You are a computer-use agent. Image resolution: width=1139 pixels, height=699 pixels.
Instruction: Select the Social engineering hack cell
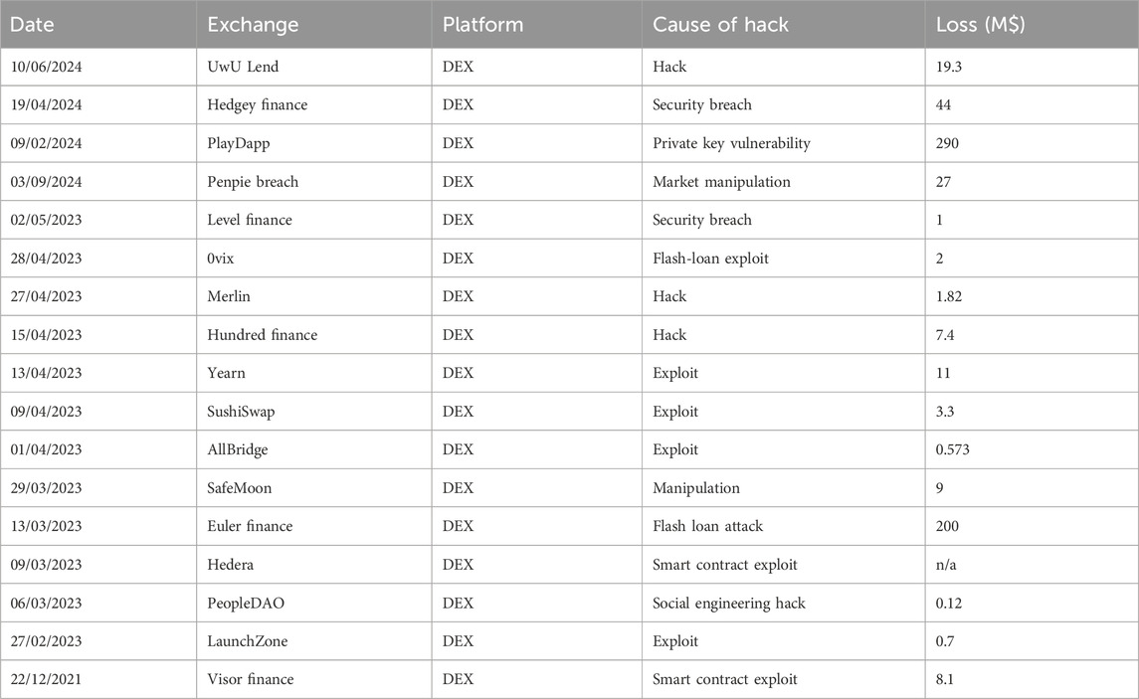click(729, 603)
